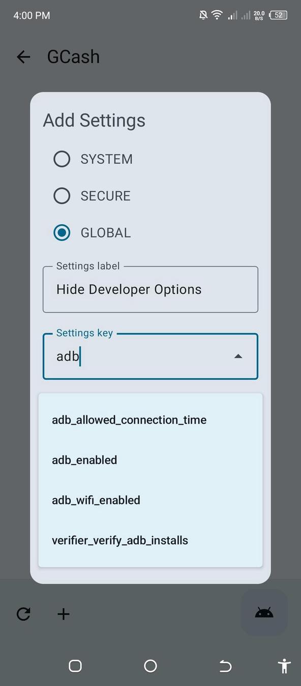Choose adb_allowed_connection_time from list

click(x=129, y=420)
